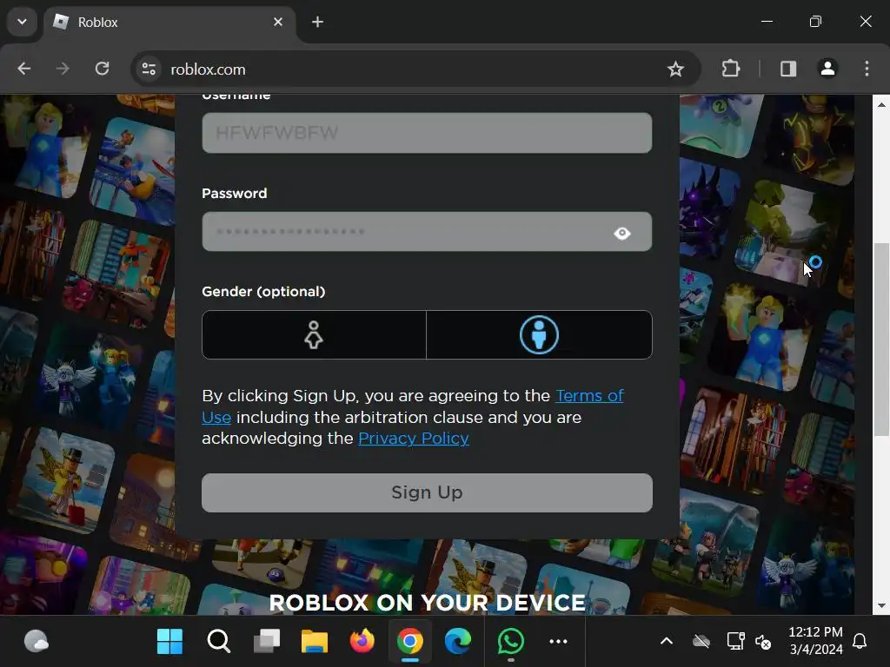
Task: Open Chrome extensions puzzle icon
Action: tap(730, 69)
